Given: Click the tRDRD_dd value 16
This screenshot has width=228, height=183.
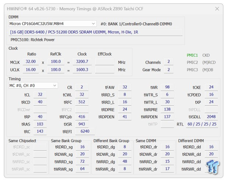Looking at the screenshot, I should (x=211, y=147).
